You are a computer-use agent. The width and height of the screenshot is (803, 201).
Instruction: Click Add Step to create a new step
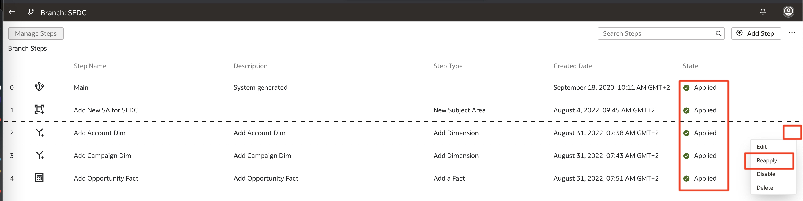[756, 33]
